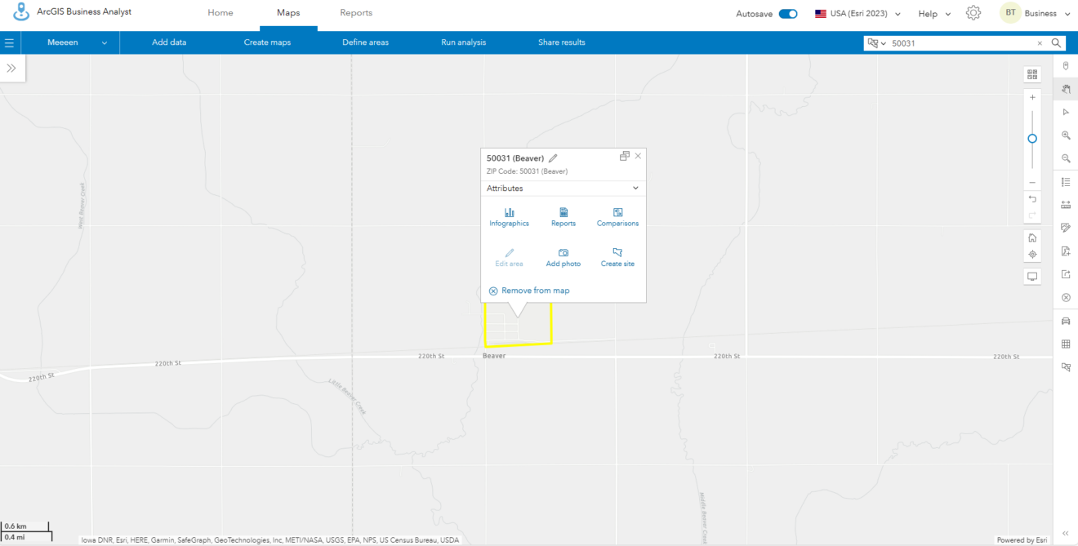Activate the pan hand tool
Screen dimensions: 1078x546
point(1066,89)
